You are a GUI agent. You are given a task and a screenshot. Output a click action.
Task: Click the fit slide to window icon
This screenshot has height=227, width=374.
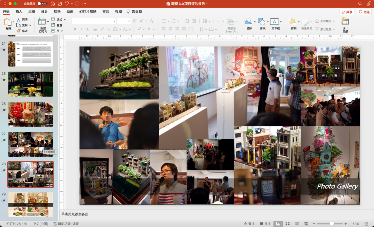tap(366, 224)
